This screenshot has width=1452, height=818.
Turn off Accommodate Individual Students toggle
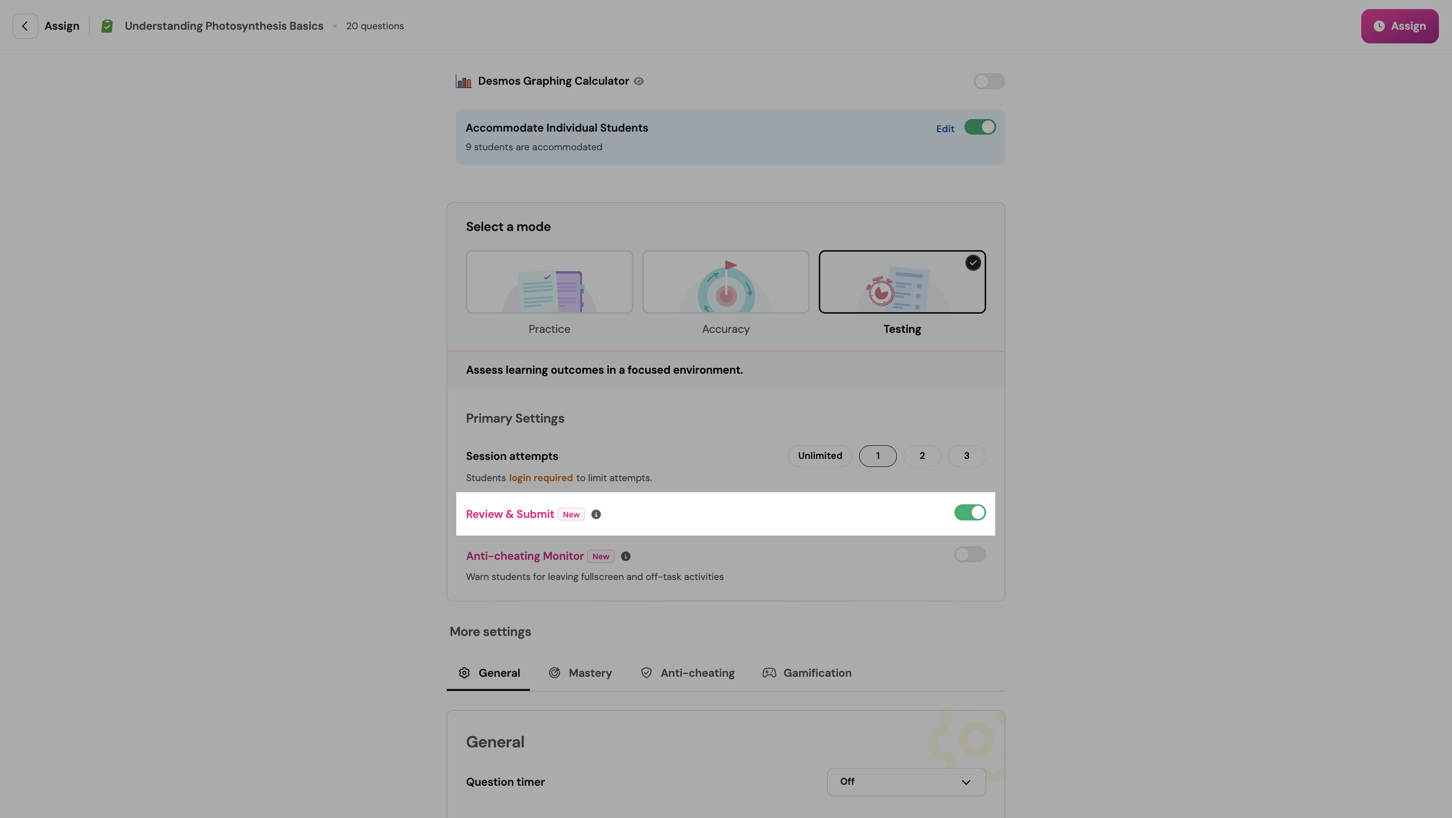980,128
